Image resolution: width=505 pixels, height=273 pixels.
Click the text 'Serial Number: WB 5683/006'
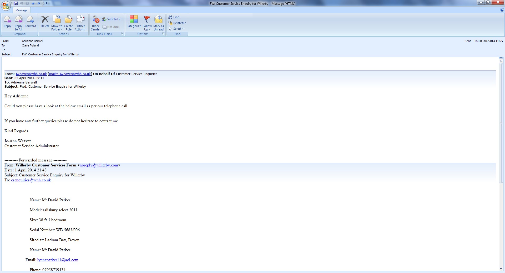click(x=55, y=230)
